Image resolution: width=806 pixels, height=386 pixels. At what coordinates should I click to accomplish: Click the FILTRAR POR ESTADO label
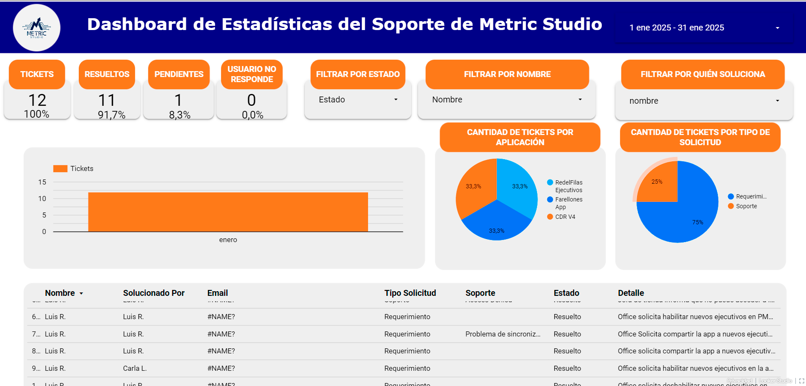coord(358,74)
